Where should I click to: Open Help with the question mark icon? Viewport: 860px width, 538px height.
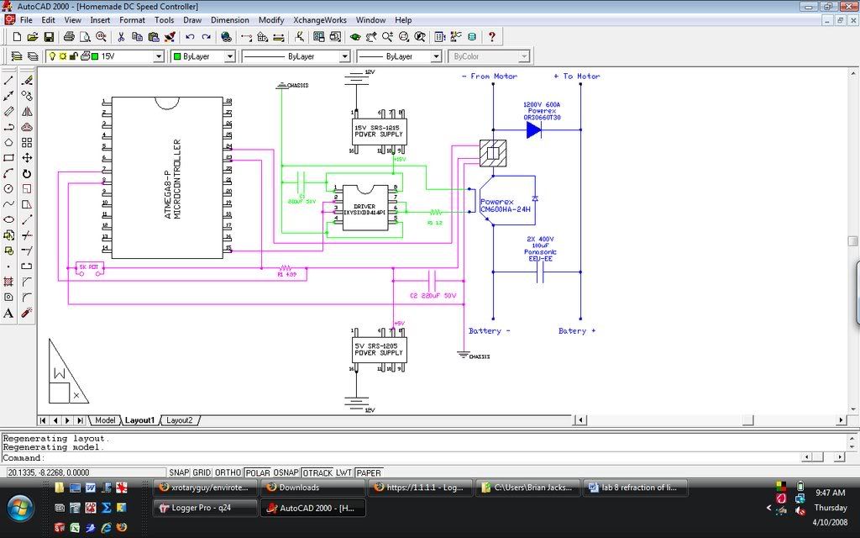[x=491, y=37]
